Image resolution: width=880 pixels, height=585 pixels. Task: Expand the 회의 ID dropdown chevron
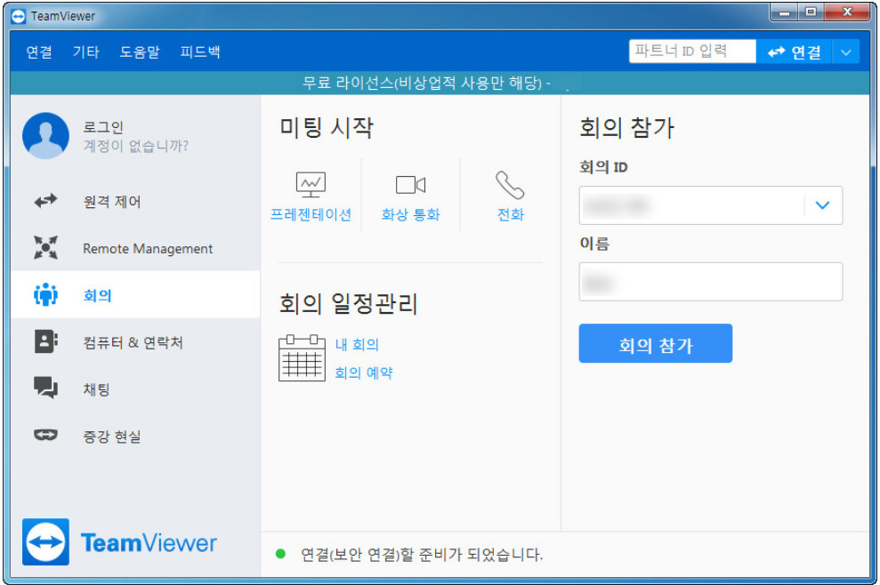[822, 205]
